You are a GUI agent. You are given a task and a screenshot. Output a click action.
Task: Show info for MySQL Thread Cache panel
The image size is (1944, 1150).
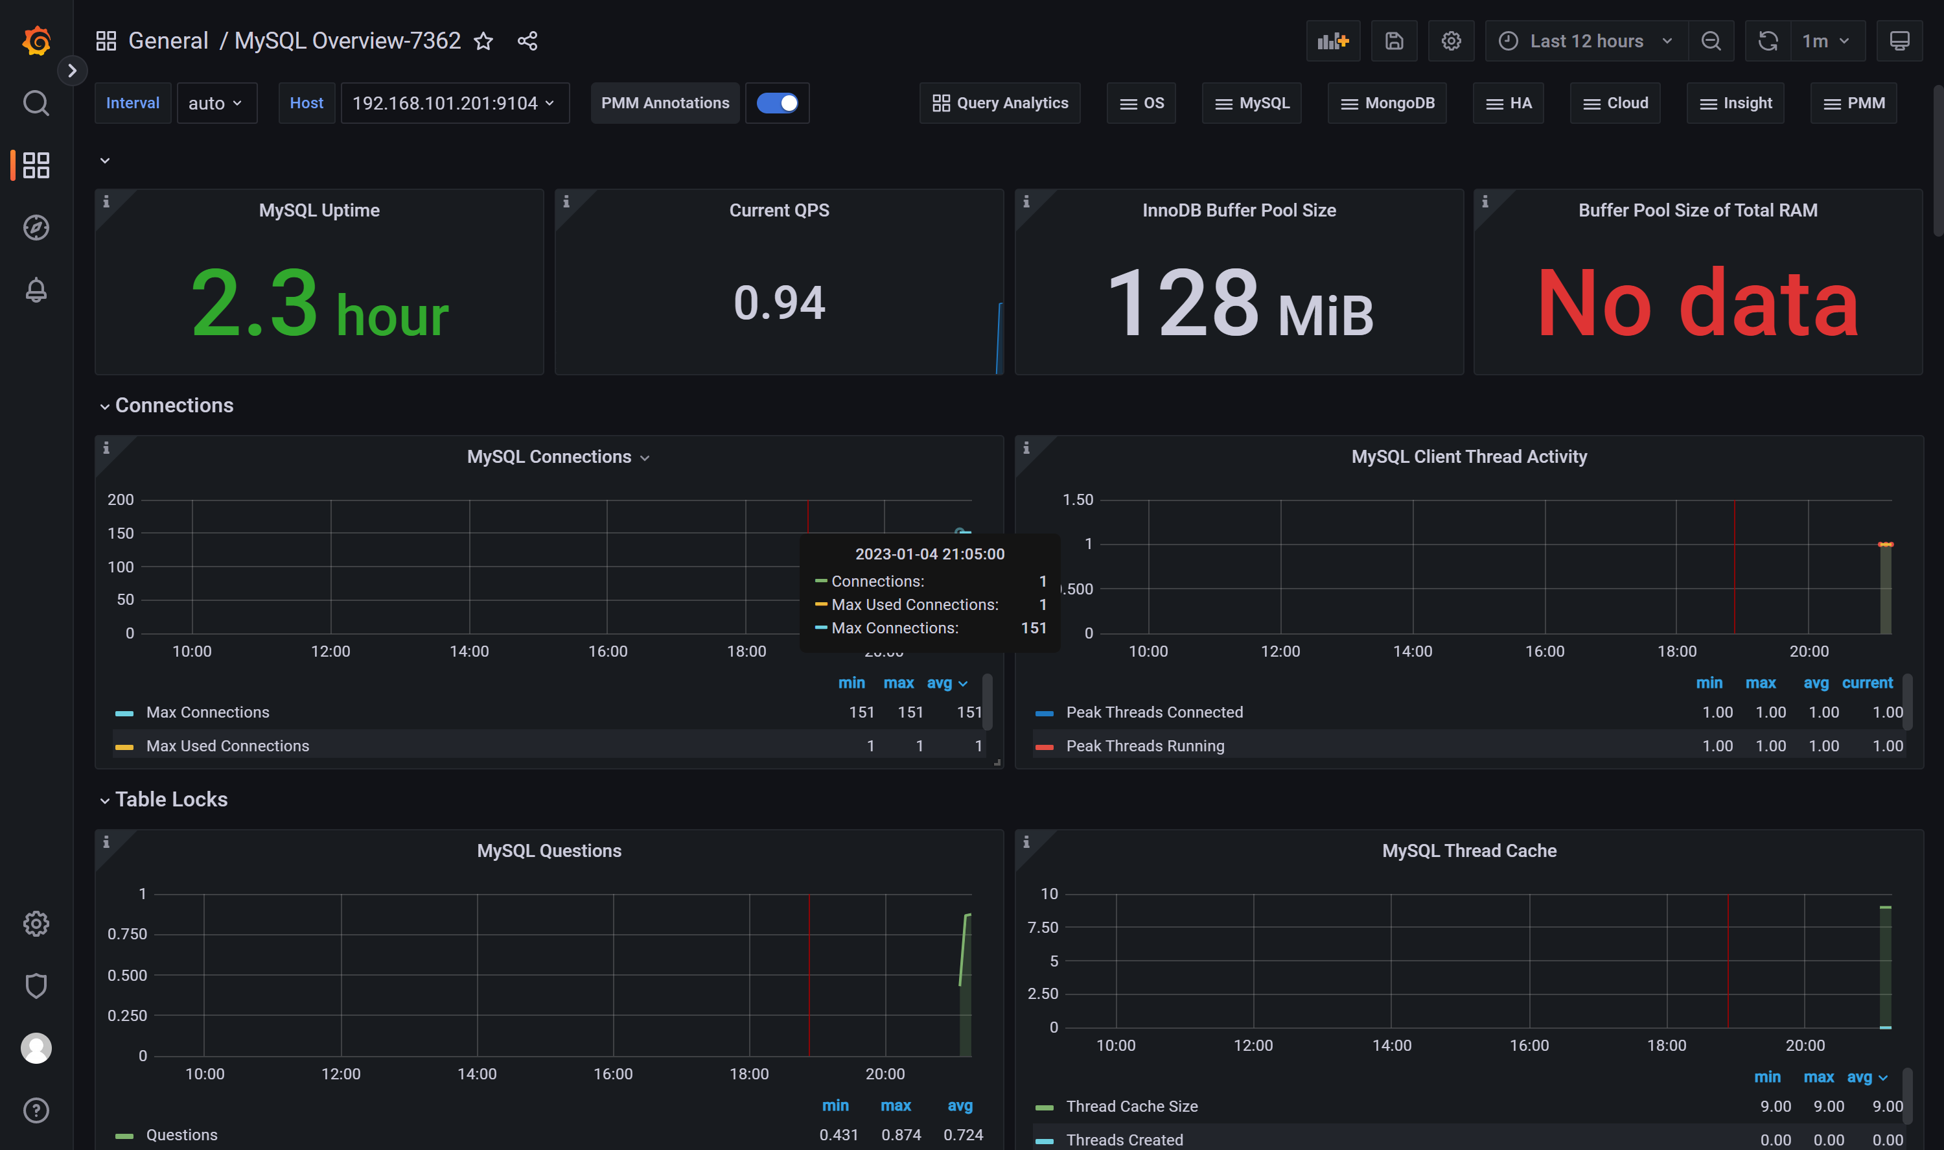click(1026, 841)
